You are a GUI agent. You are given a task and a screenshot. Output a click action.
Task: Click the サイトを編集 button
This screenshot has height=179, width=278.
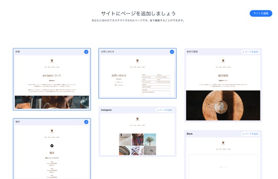pos(261,13)
